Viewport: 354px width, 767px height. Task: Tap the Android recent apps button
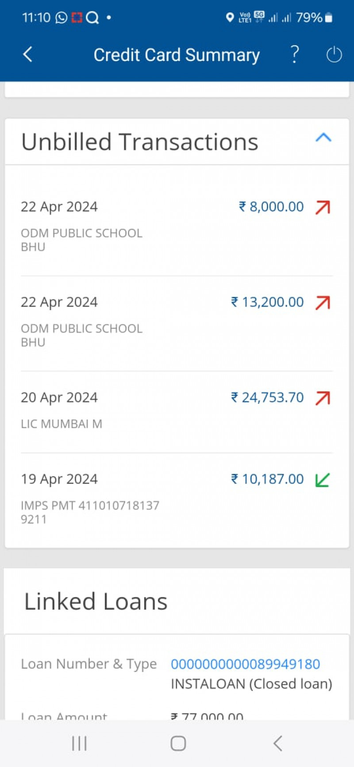(x=80, y=744)
